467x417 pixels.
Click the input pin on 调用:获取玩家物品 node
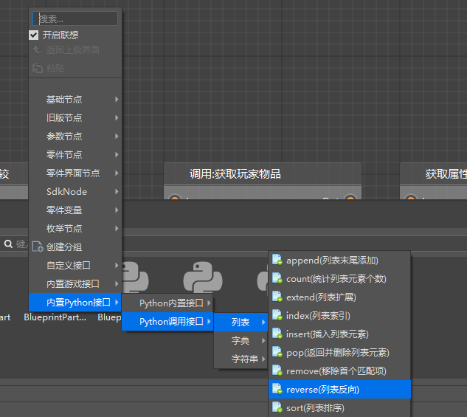point(175,197)
